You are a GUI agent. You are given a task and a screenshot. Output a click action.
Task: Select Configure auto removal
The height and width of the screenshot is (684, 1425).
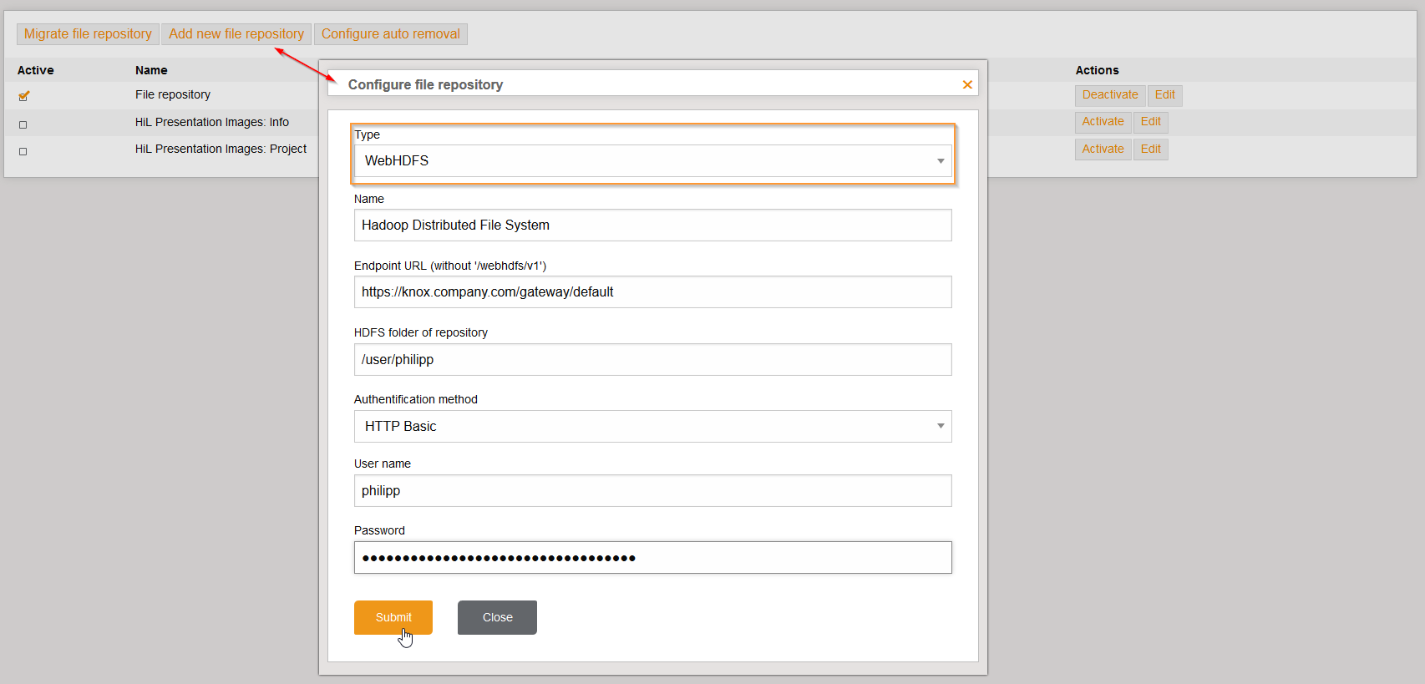[390, 34]
